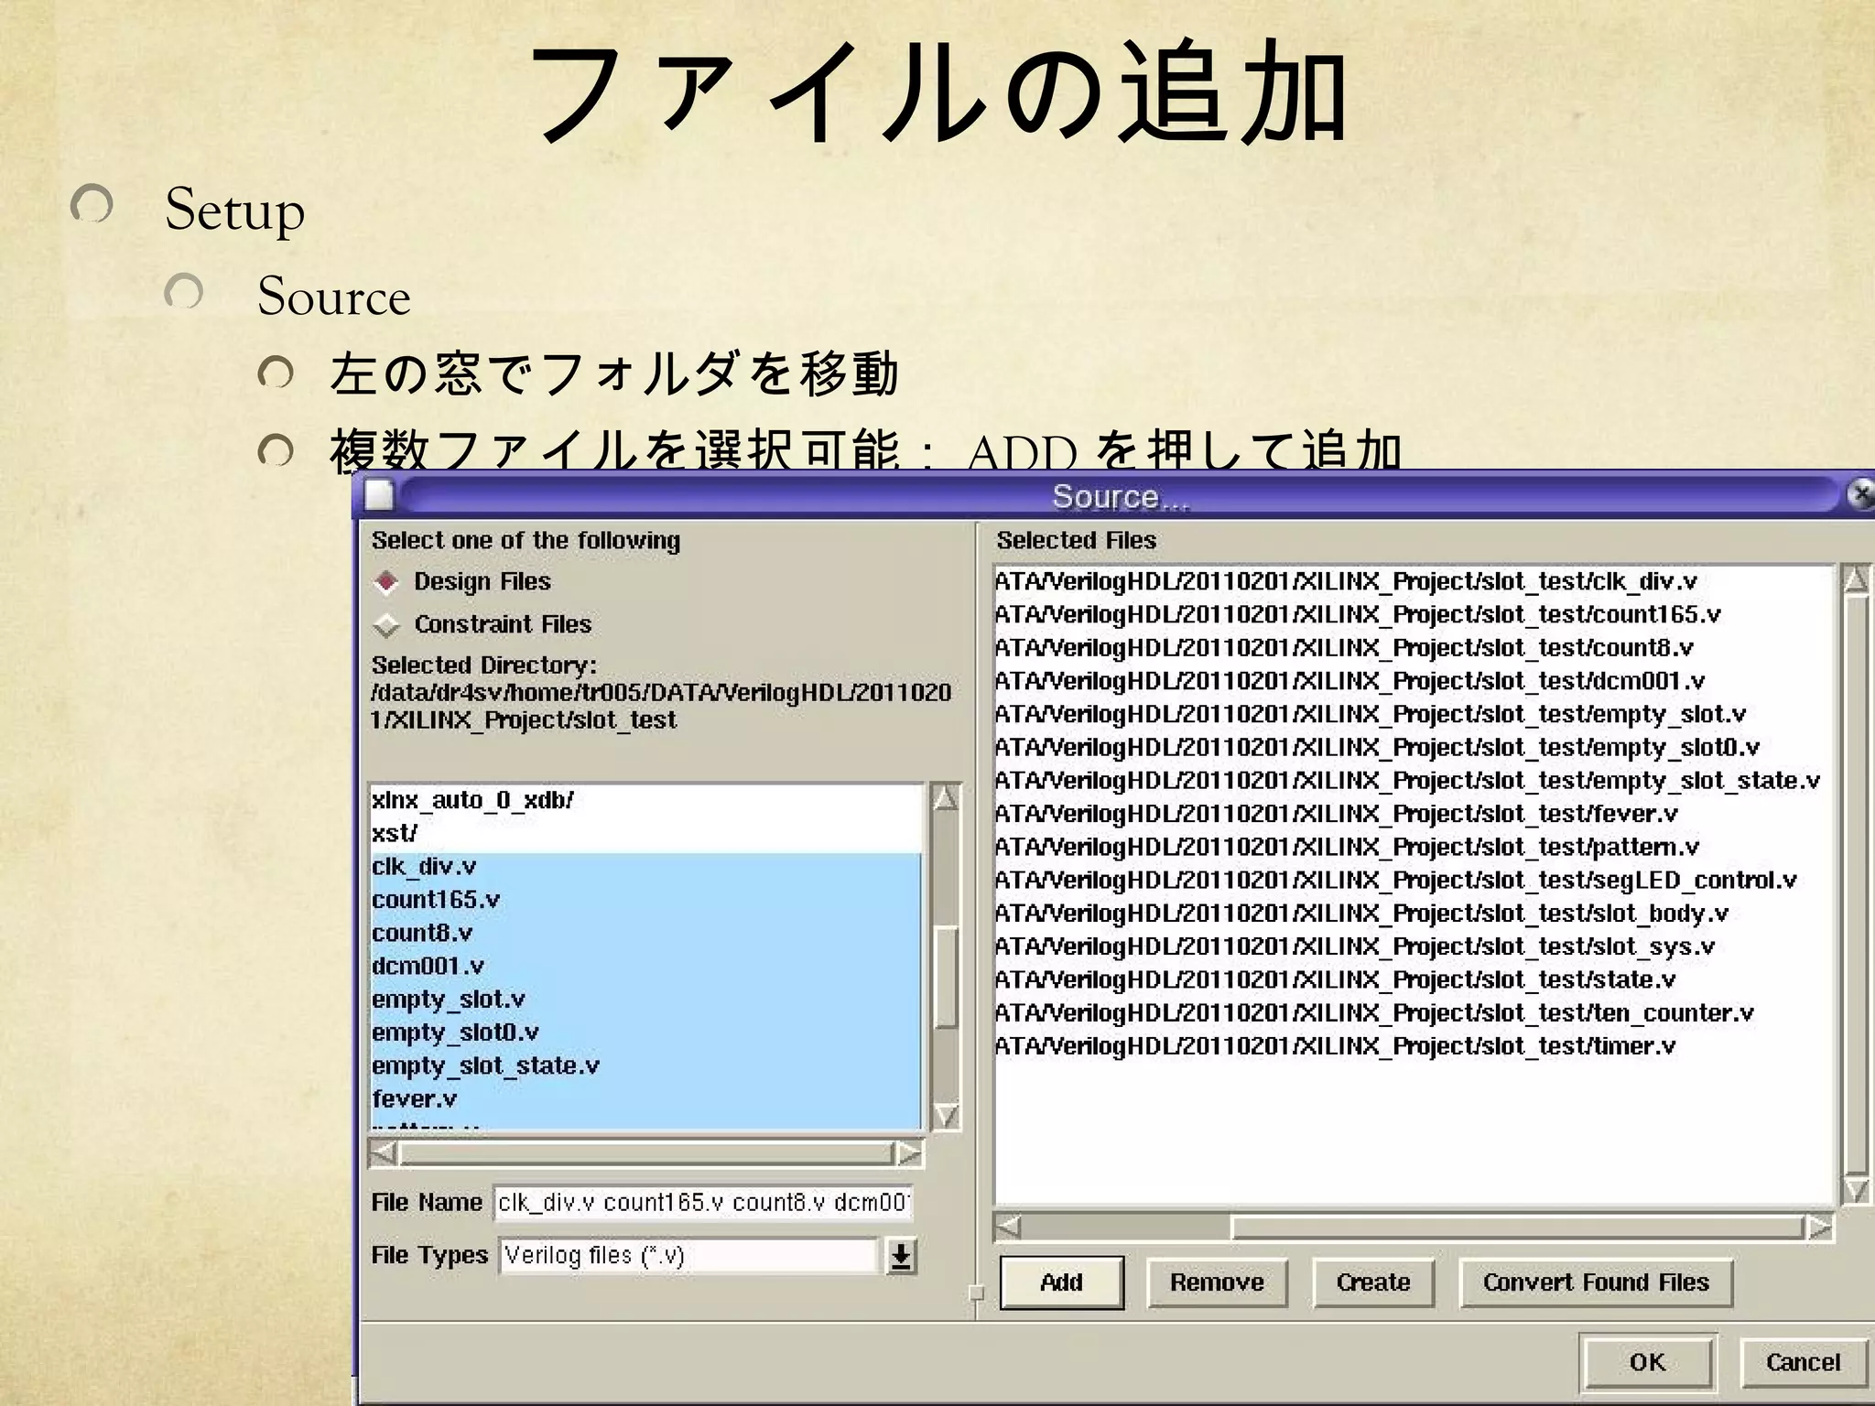This screenshot has width=1875, height=1406.
Task: Click the directory list vertical scrollbar thumb
Action: [945, 977]
